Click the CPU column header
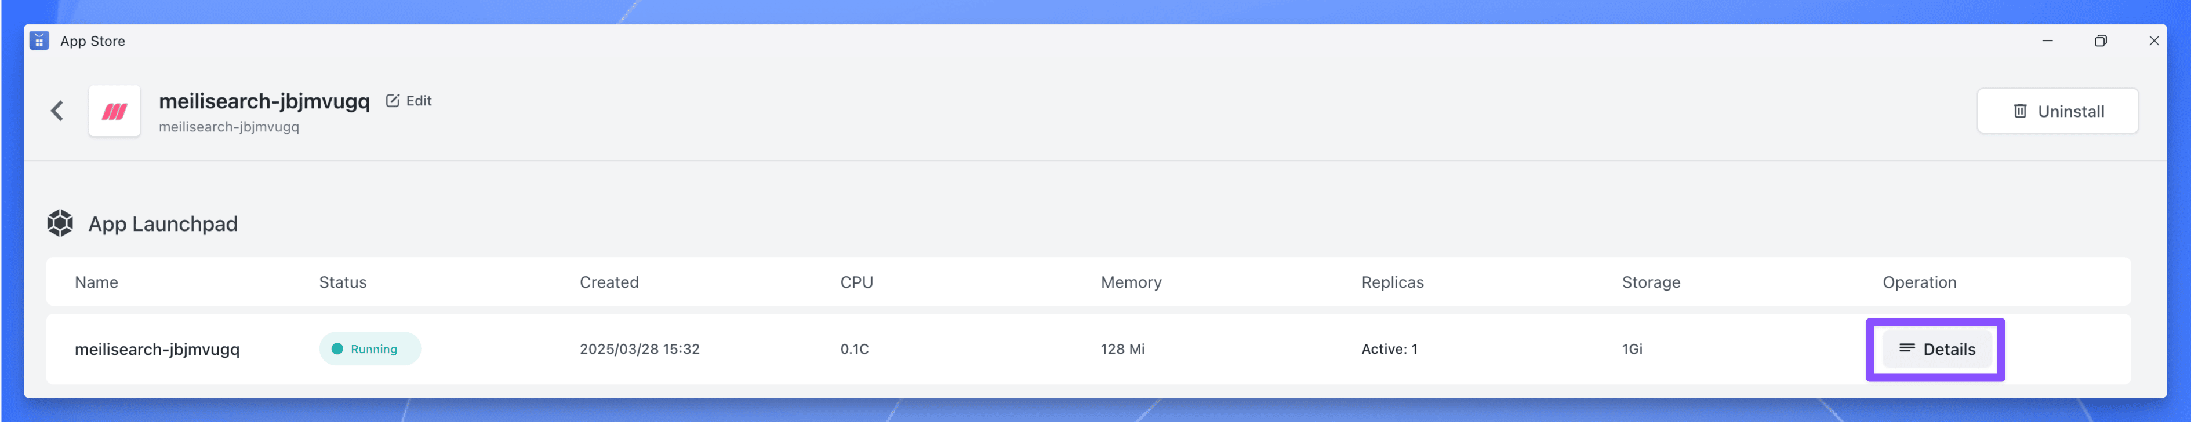 856,282
